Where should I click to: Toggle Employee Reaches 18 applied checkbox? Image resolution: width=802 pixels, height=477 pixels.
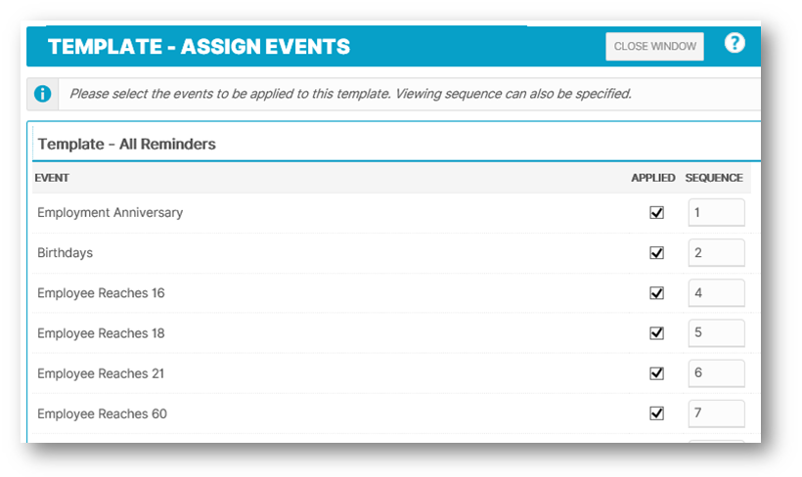(x=656, y=333)
